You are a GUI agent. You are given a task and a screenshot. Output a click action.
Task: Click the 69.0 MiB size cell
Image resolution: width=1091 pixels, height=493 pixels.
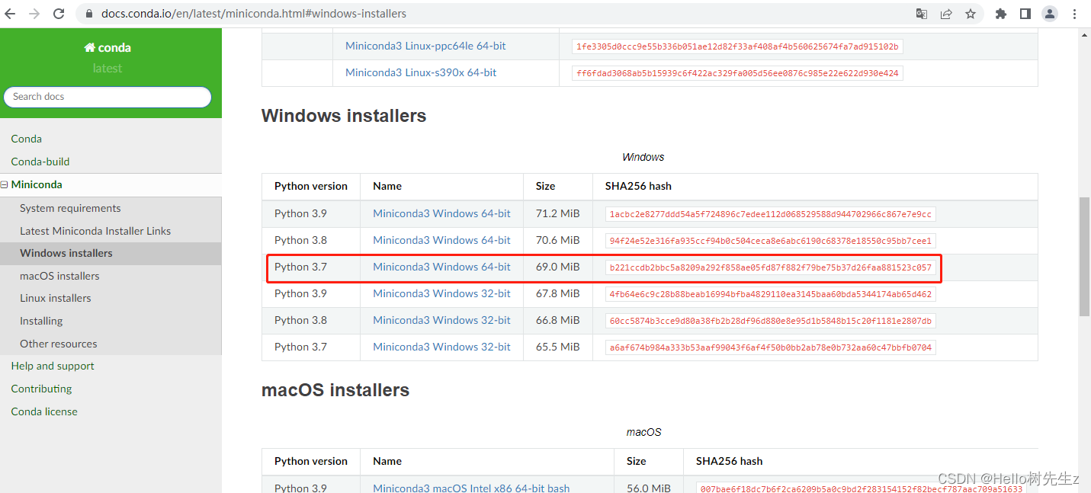pyautogui.click(x=558, y=267)
